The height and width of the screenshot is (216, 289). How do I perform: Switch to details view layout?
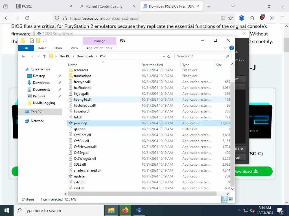coord(224,199)
